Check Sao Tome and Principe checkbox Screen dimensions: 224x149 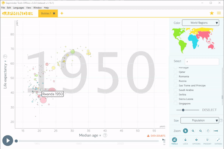click(175, 85)
